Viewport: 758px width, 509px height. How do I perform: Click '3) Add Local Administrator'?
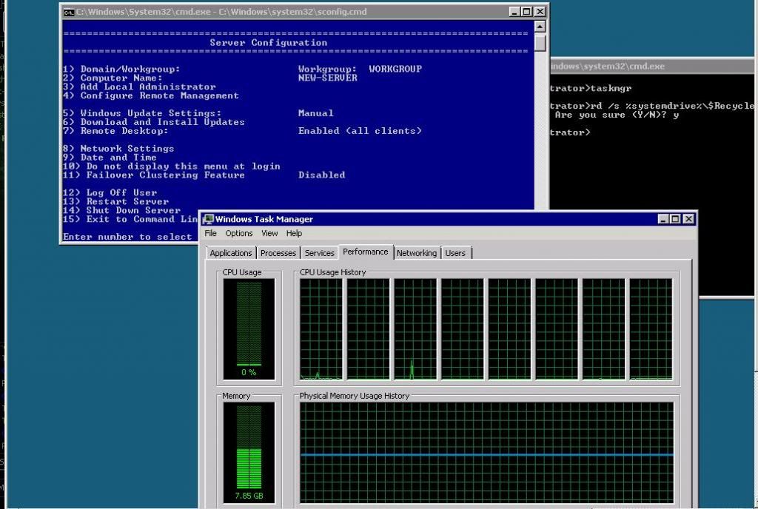139,87
